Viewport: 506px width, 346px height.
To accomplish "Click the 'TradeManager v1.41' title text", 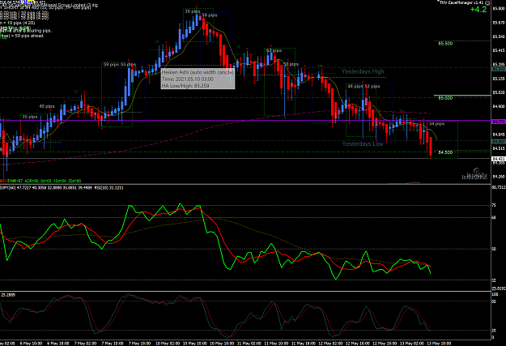I will click(461, 2).
